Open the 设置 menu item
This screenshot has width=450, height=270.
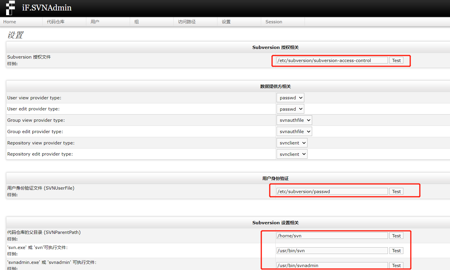coord(226,22)
